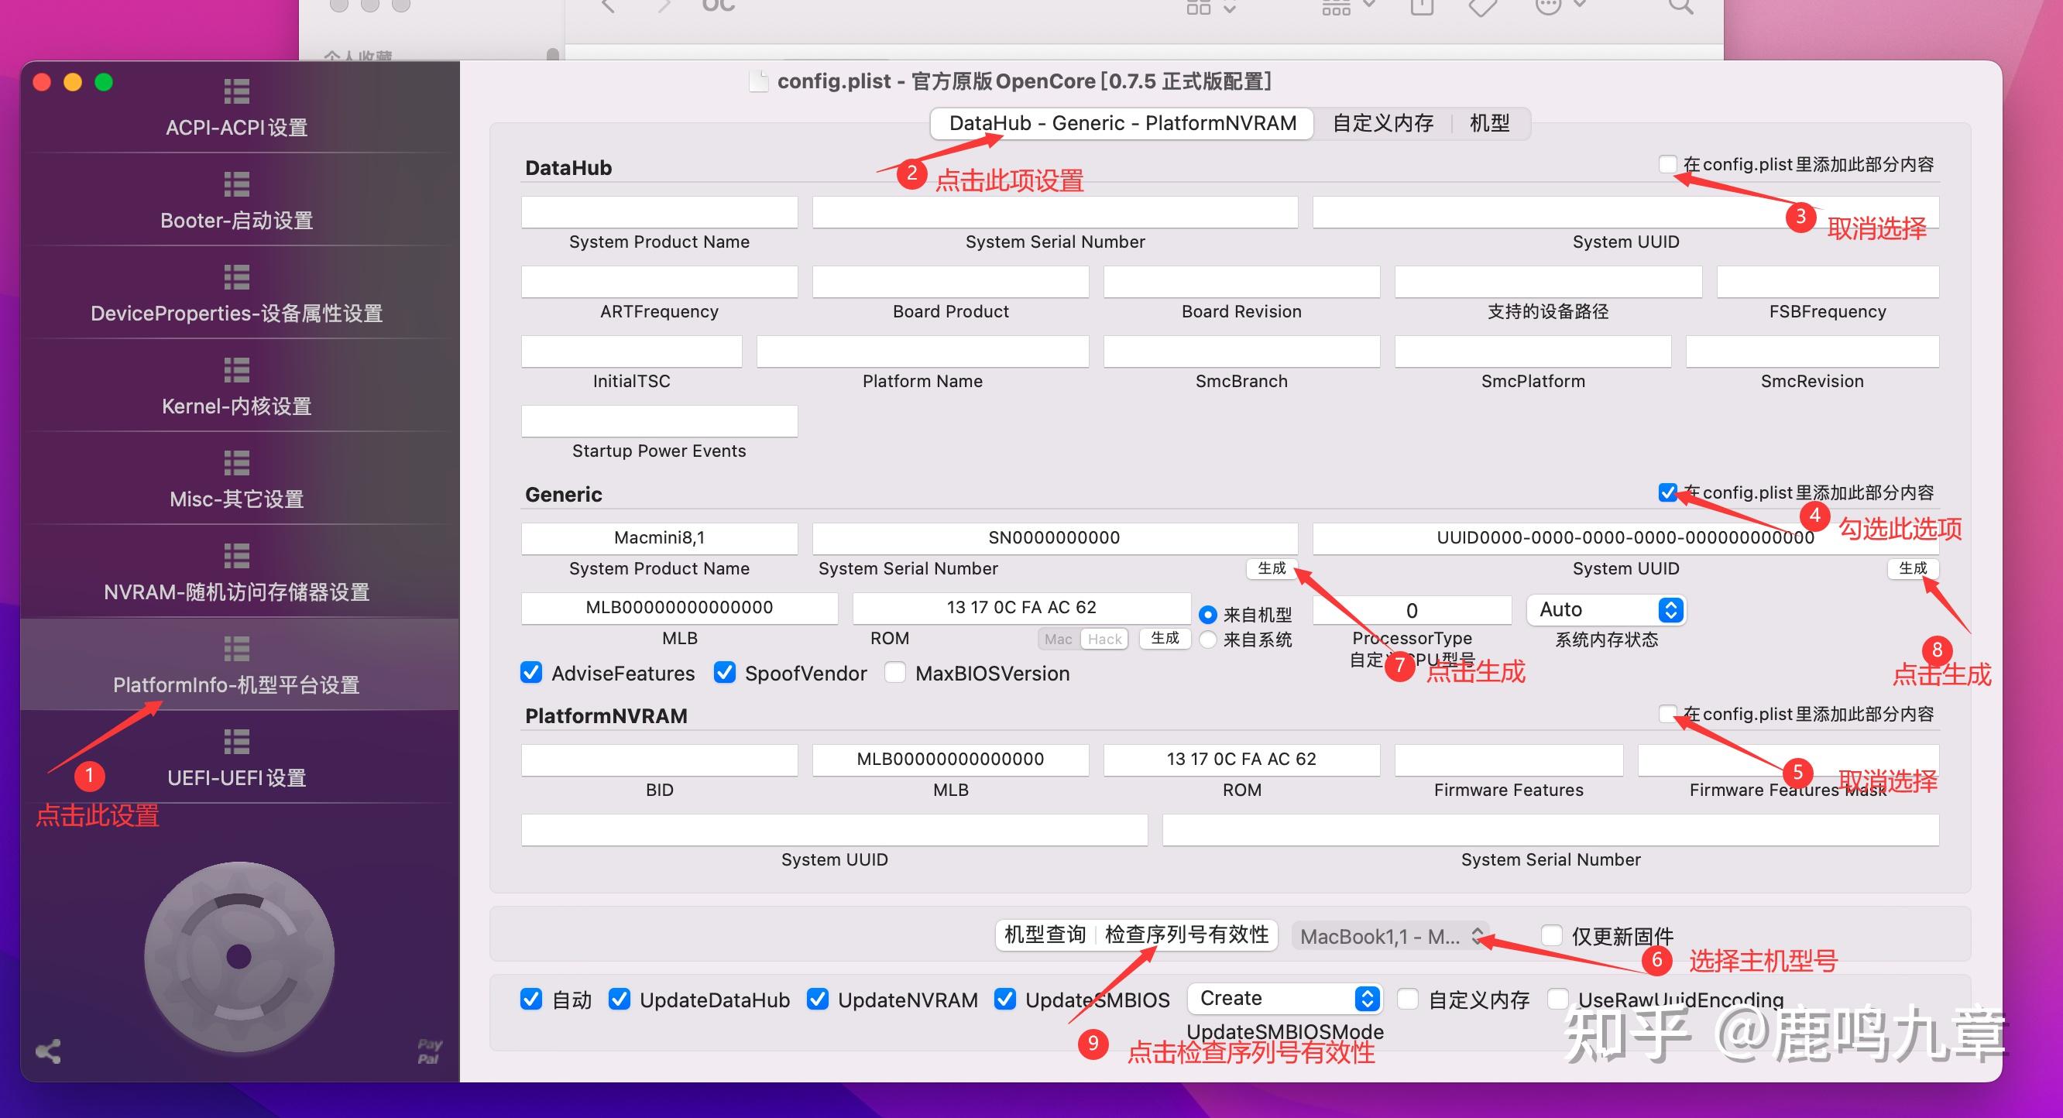The image size is (2063, 1118).
Task: Go to Kernel settings sidebar icon
Action: (x=236, y=370)
